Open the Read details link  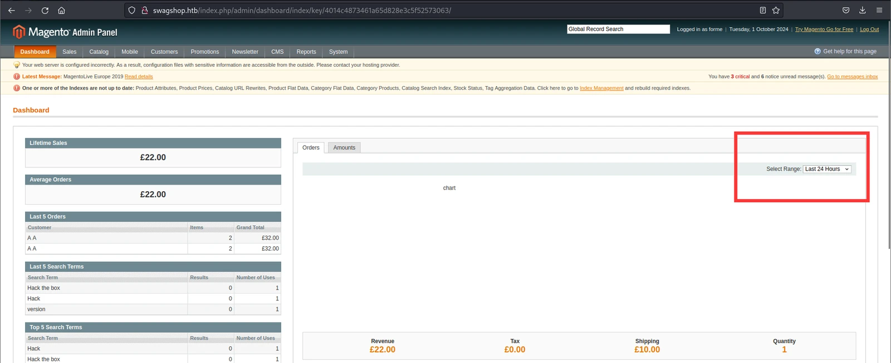pos(139,77)
